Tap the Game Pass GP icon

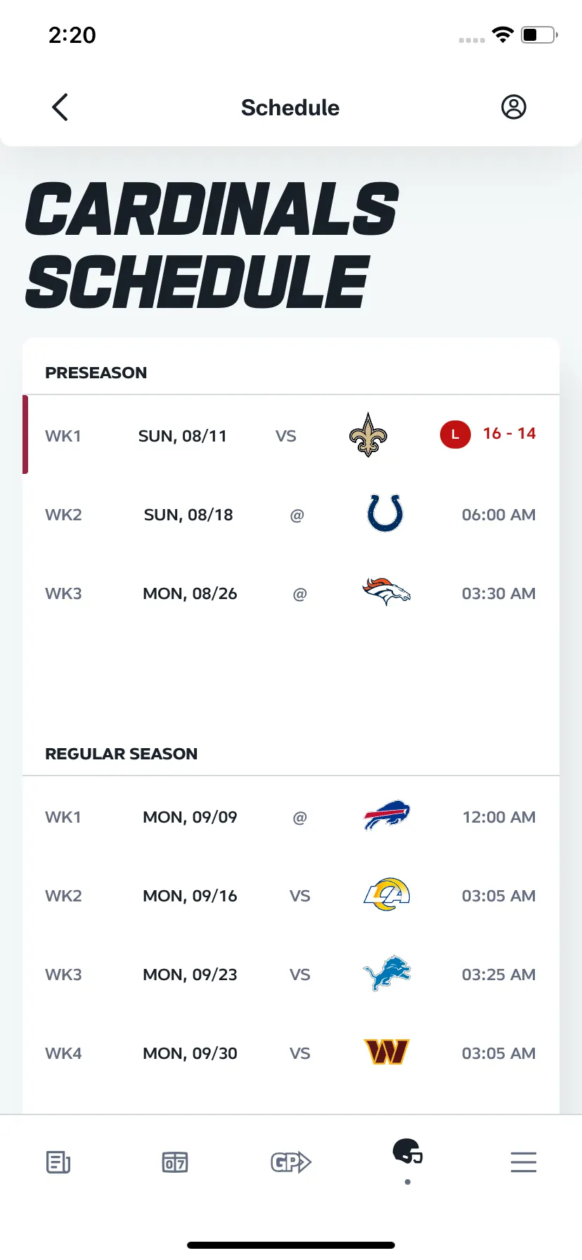click(291, 1162)
